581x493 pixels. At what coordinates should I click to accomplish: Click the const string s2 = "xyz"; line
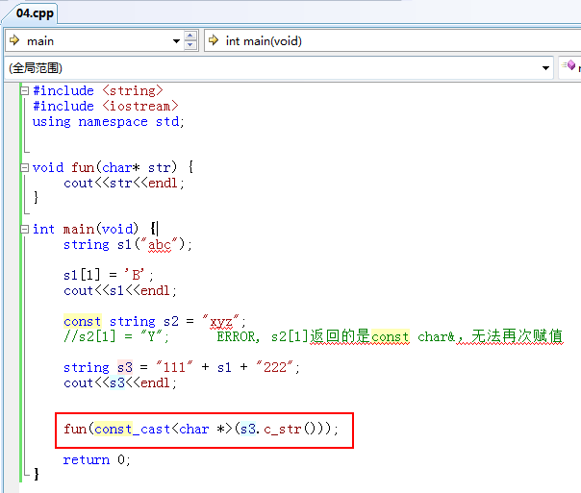click(154, 322)
